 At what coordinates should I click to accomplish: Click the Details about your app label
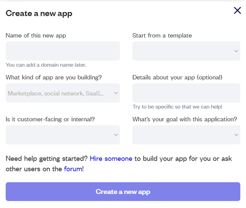tap(177, 77)
